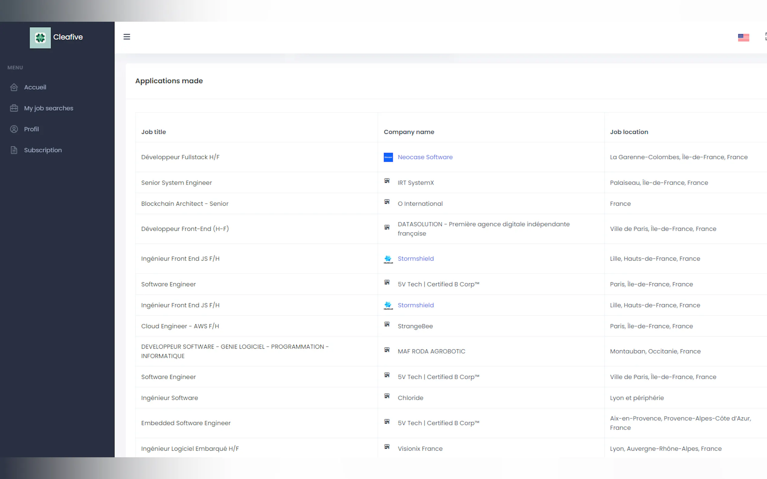
Task: Click the Job title column header
Action: click(x=153, y=132)
